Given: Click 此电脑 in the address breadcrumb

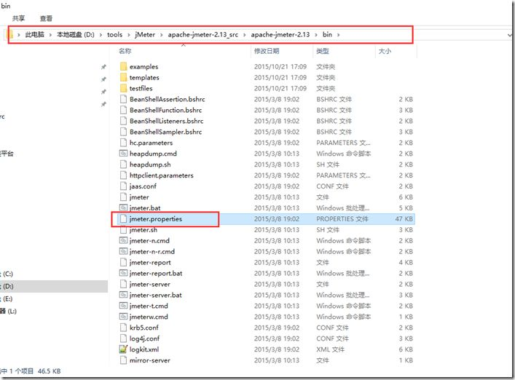Looking at the screenshot, I should click(34, 34).
